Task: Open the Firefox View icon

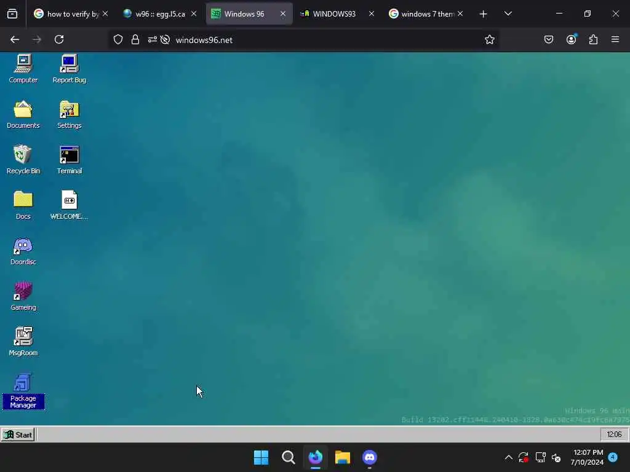Action: [x=12, y=14]
